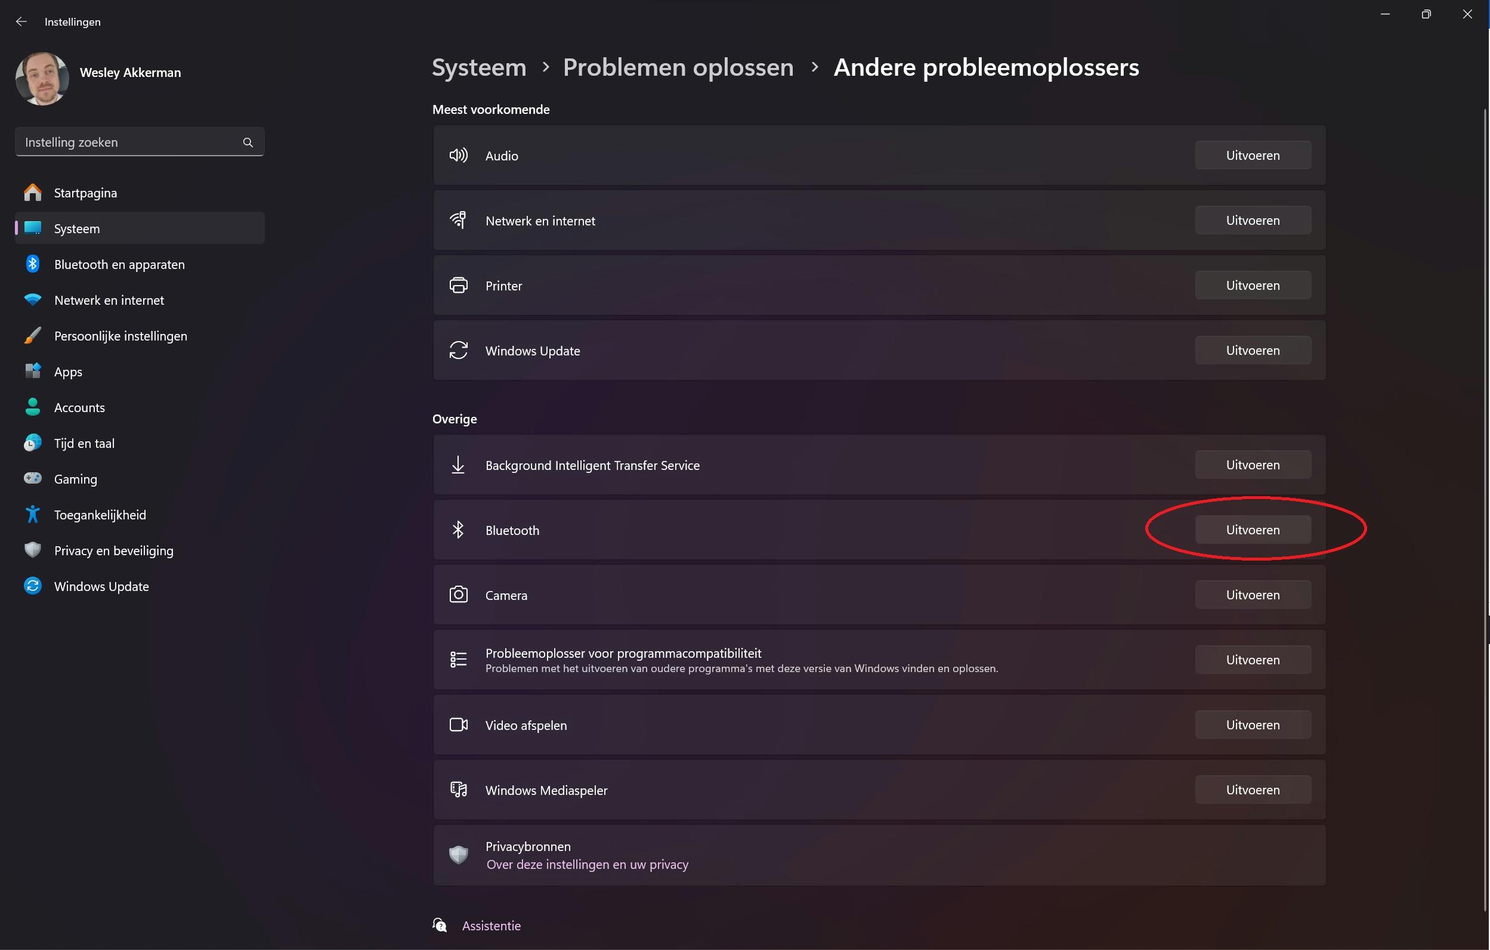Select the Gaming controller icon
1490x950 pixels.
tap(33, 479)
